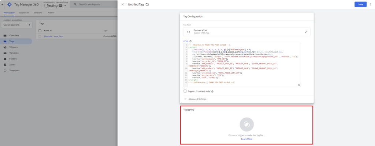The width and height of the screenshot is (375, 146).
Task: Click the help icon next to HTML label
Action: 190,41
